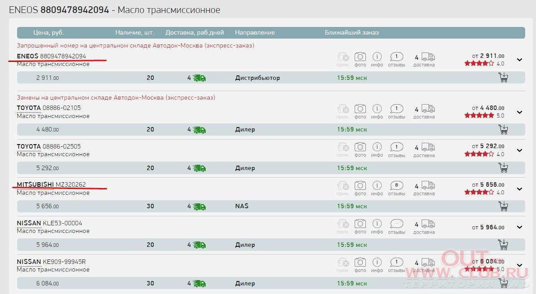
Task: Open NISSAN KE909-99945R product link
Action: (51, 262)
